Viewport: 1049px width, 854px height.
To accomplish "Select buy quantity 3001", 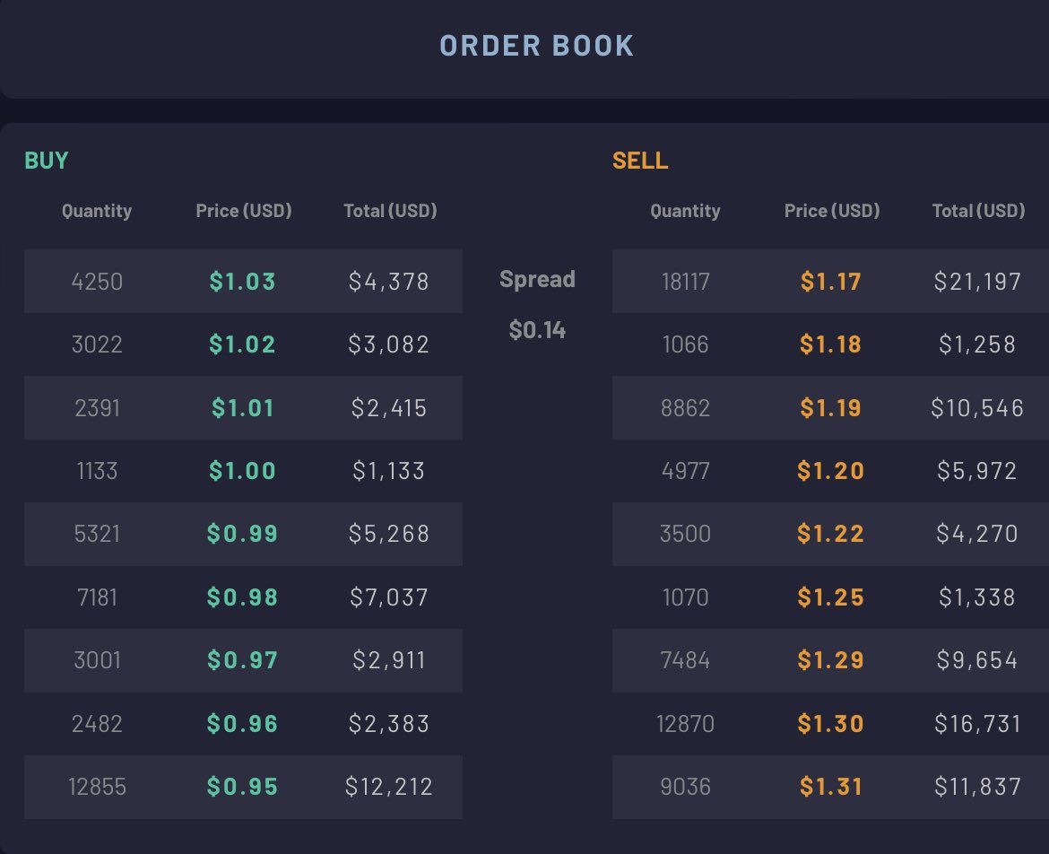I will tap(97, 660).
